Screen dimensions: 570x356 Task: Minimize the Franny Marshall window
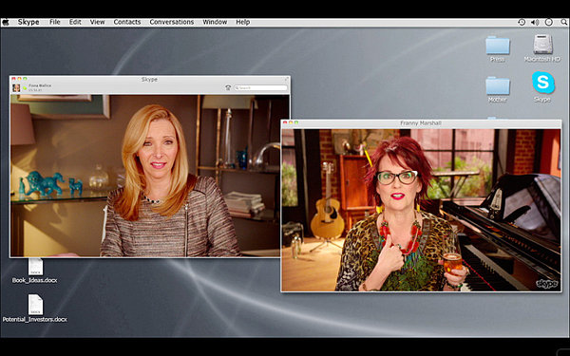291,122
